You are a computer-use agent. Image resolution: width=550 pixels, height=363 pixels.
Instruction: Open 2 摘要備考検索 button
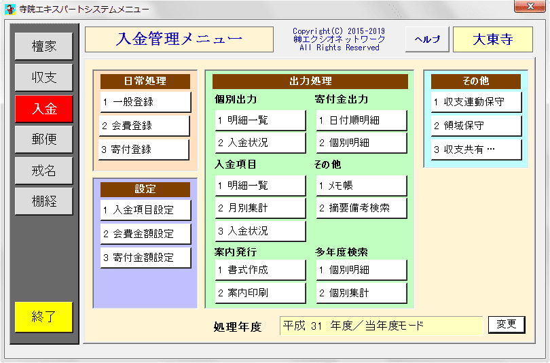(362, 208)
